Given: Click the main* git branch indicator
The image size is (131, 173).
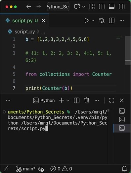Looking at the screenshot, I should point(25,169).
